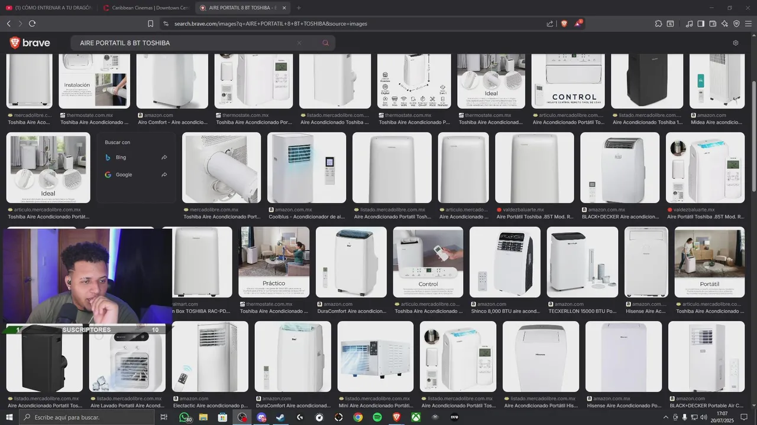Image resolution: width=757 pixels, height=425 pixels.
Task: Open Brave Rewards triangle icon
Action: (578, 24)
